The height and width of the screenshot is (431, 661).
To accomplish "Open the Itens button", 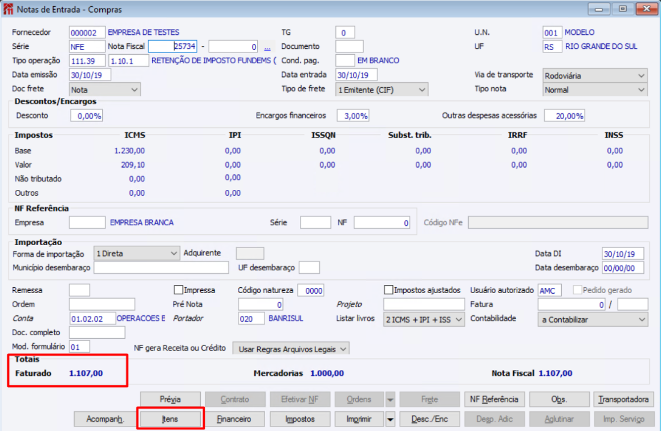I will pos(171,419).
